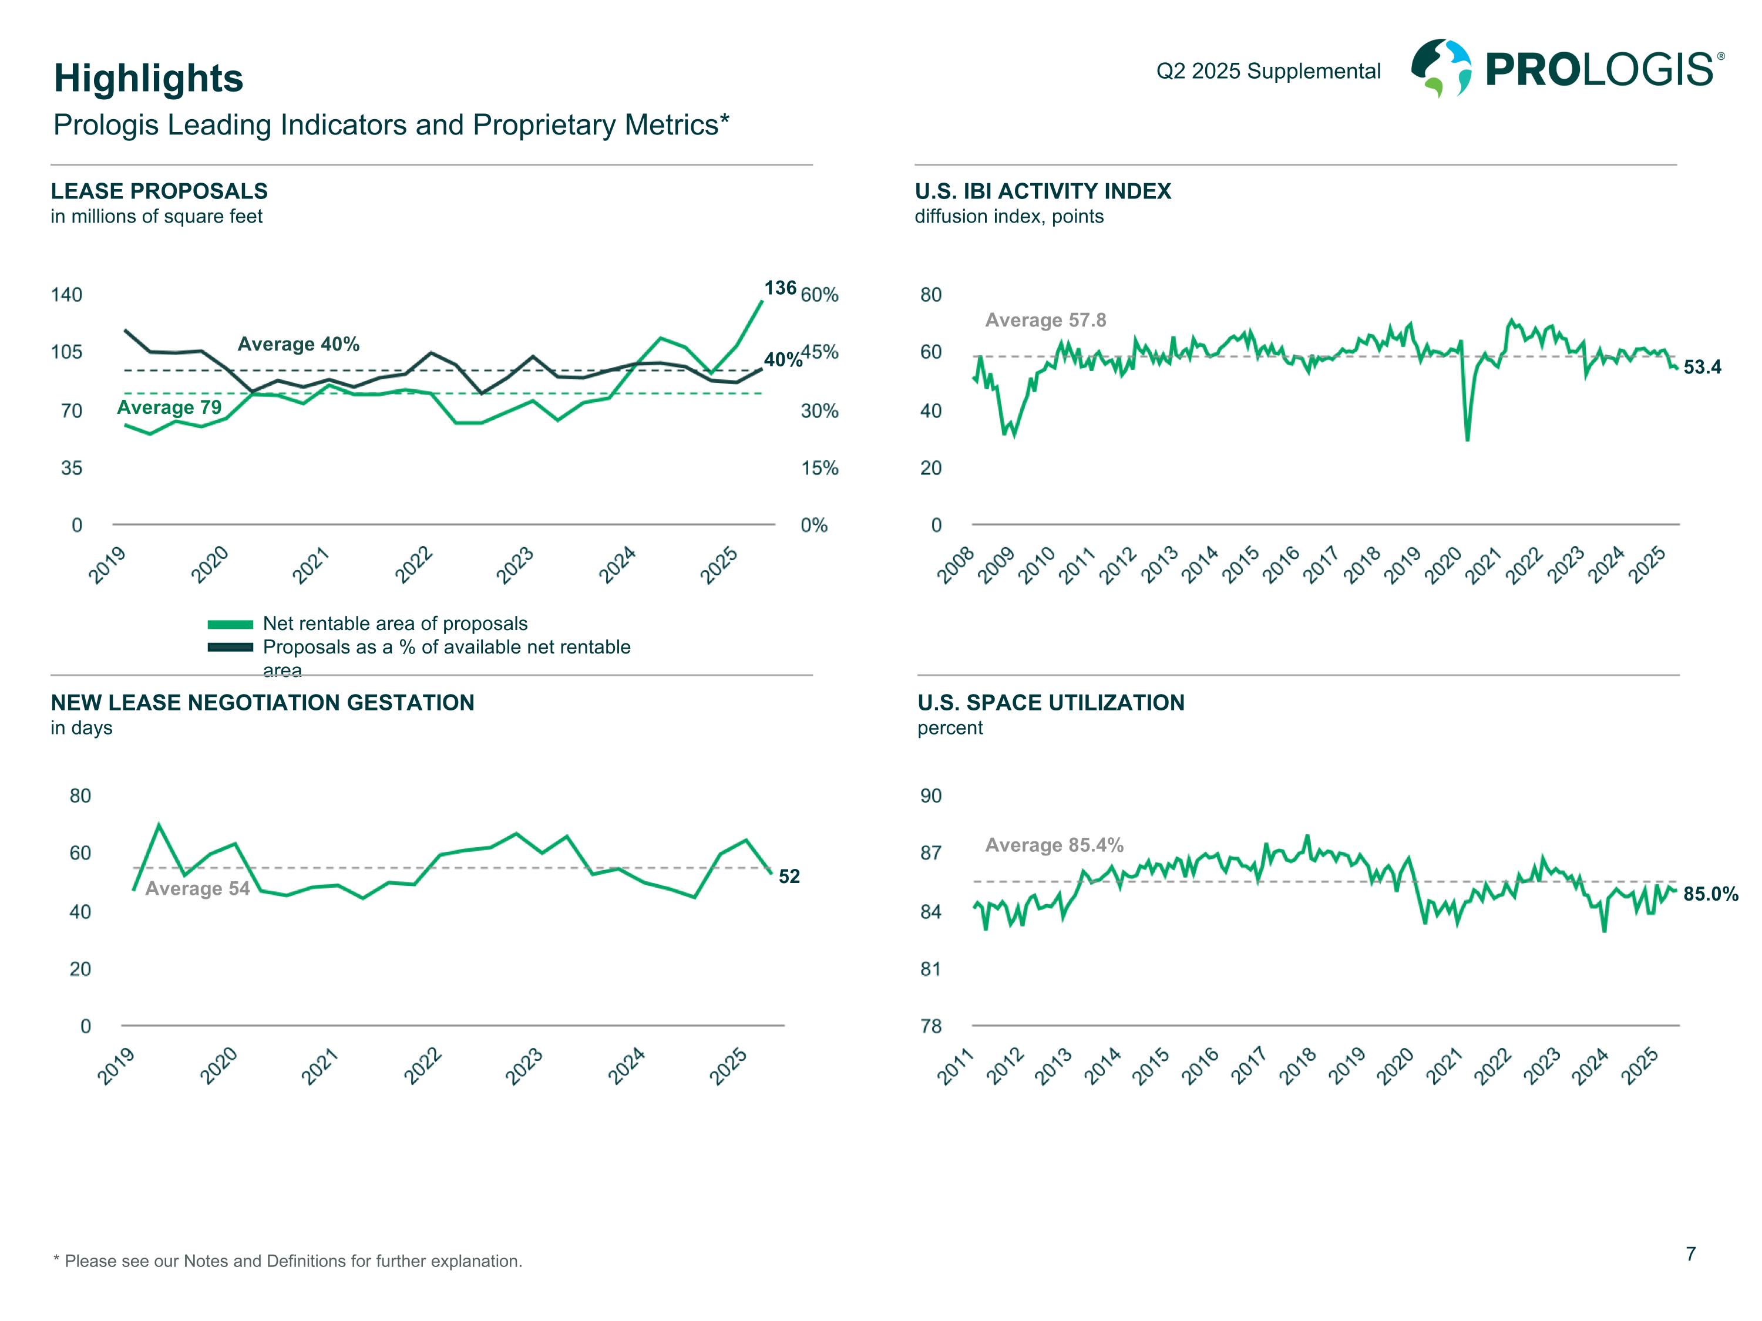Click the Prologis globe logo icon
This screenshot has width=1762, height=1321.
tap(1442, 69)
